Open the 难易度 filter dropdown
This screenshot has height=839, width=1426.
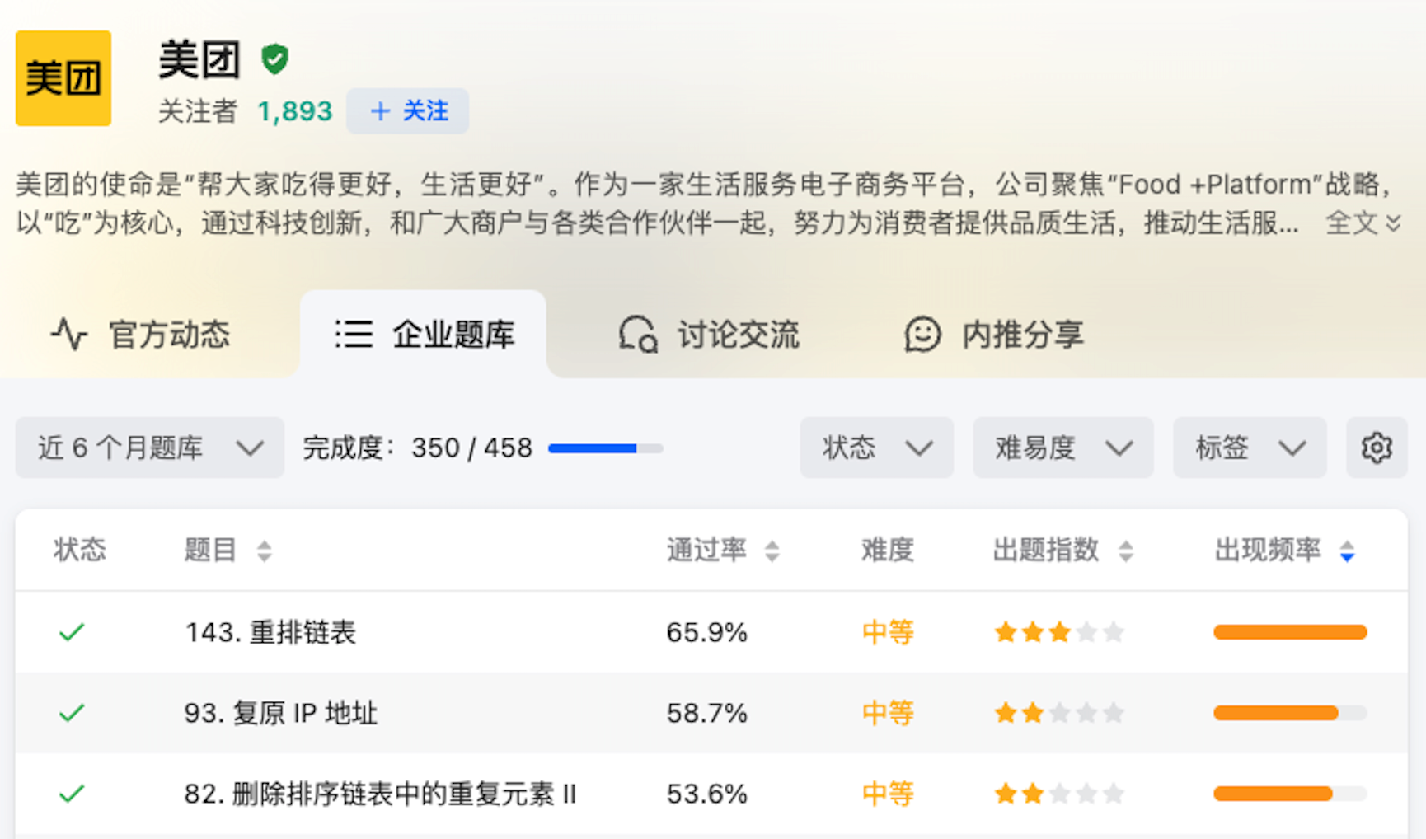click(1063, 448)
